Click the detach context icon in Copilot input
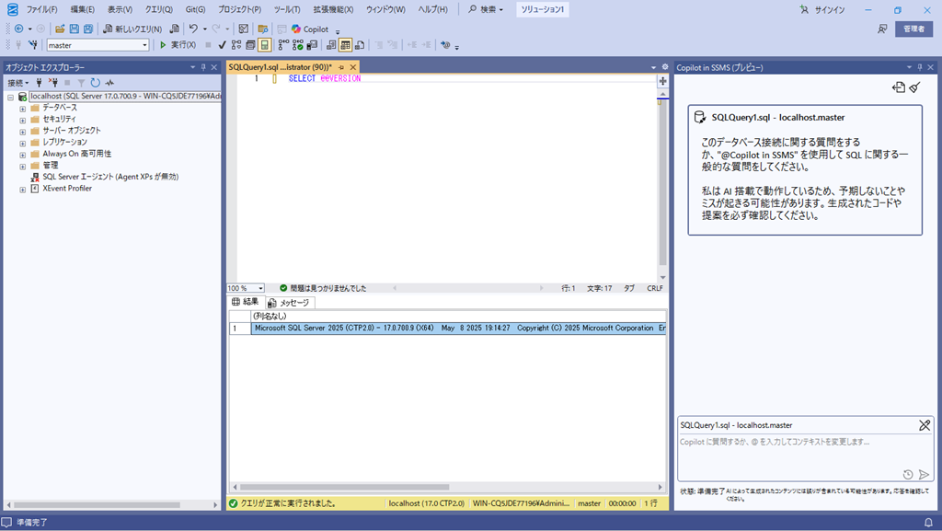Viewport: 942px width, 531px height. click(x=925, y=425)
